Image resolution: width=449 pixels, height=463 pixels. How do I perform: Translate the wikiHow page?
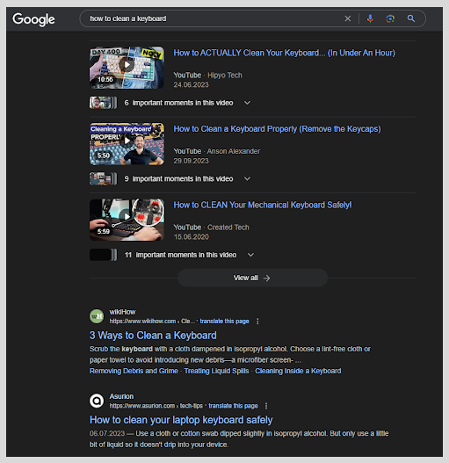(224, 322)
